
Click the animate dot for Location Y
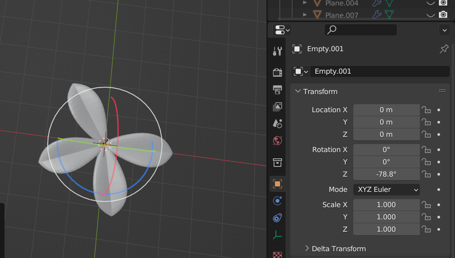tap(439, 122)
